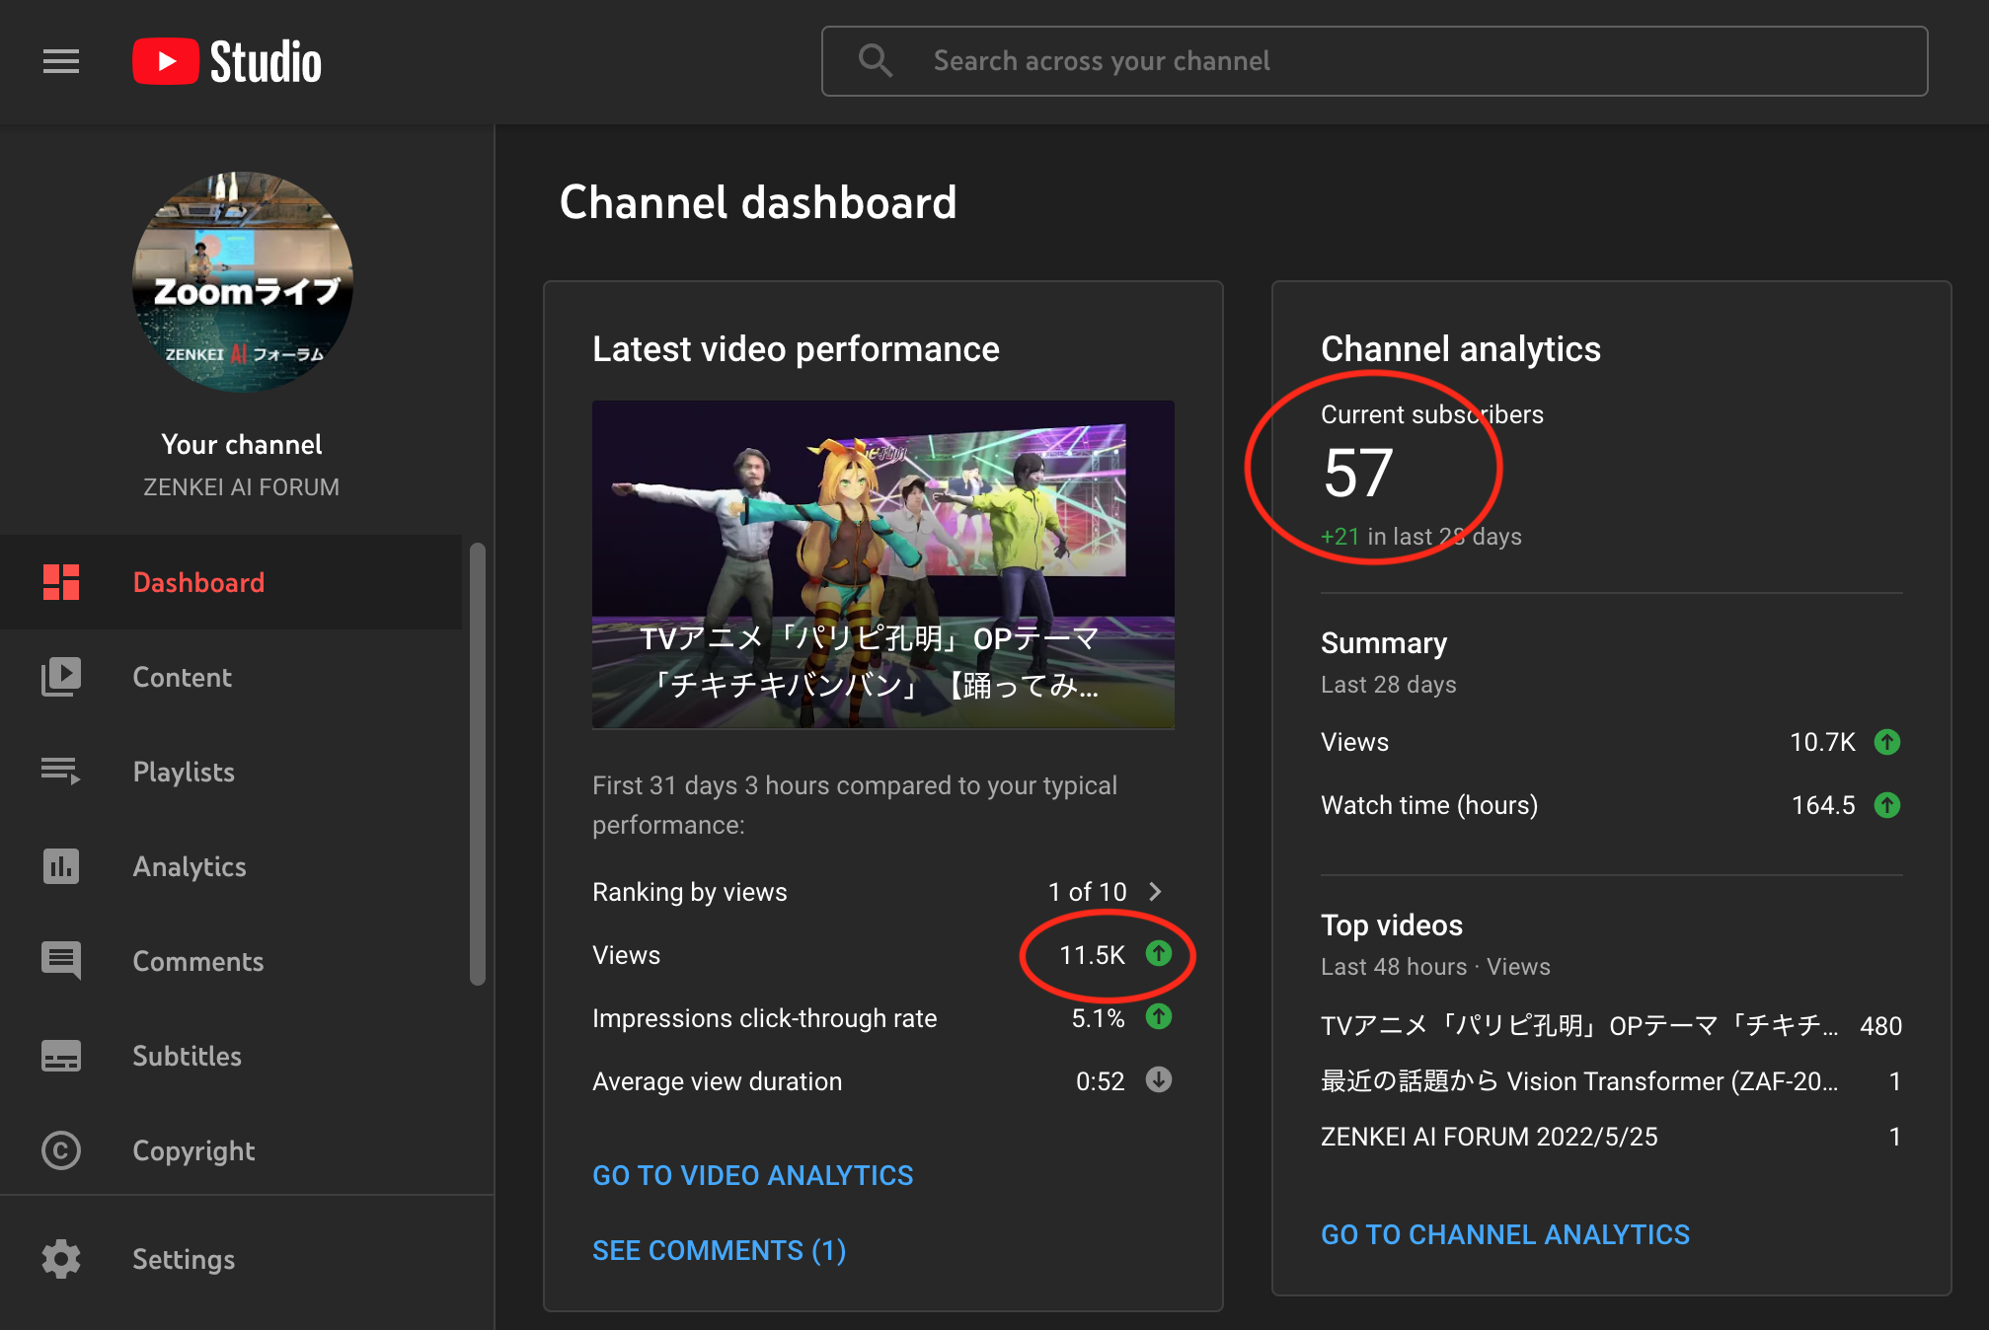Click the '5.1%' click-through value

(x=1098, y=1018)
